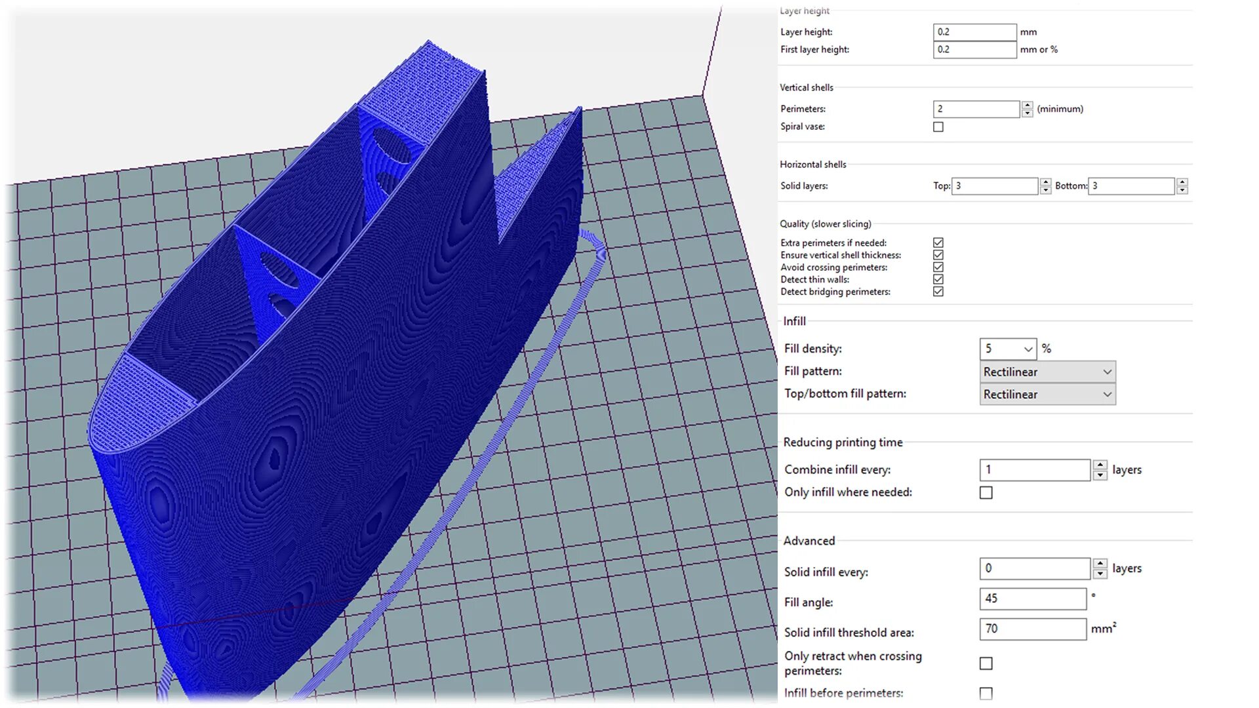Enable Only infill where needed
Viewport: 1259px width, 708px height.
click(x=986, y=493)
